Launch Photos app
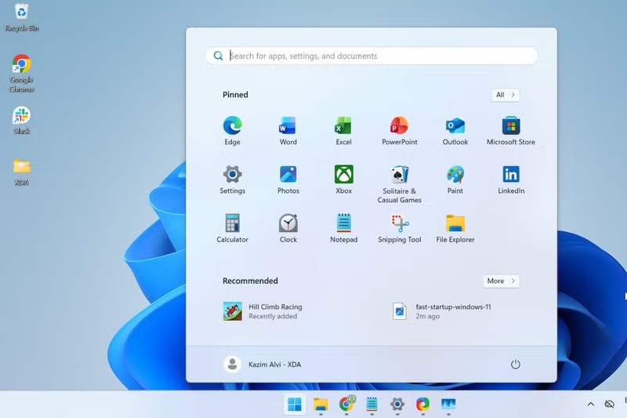The width and height of the screenshot is (627, 418). tap(288, 180)
